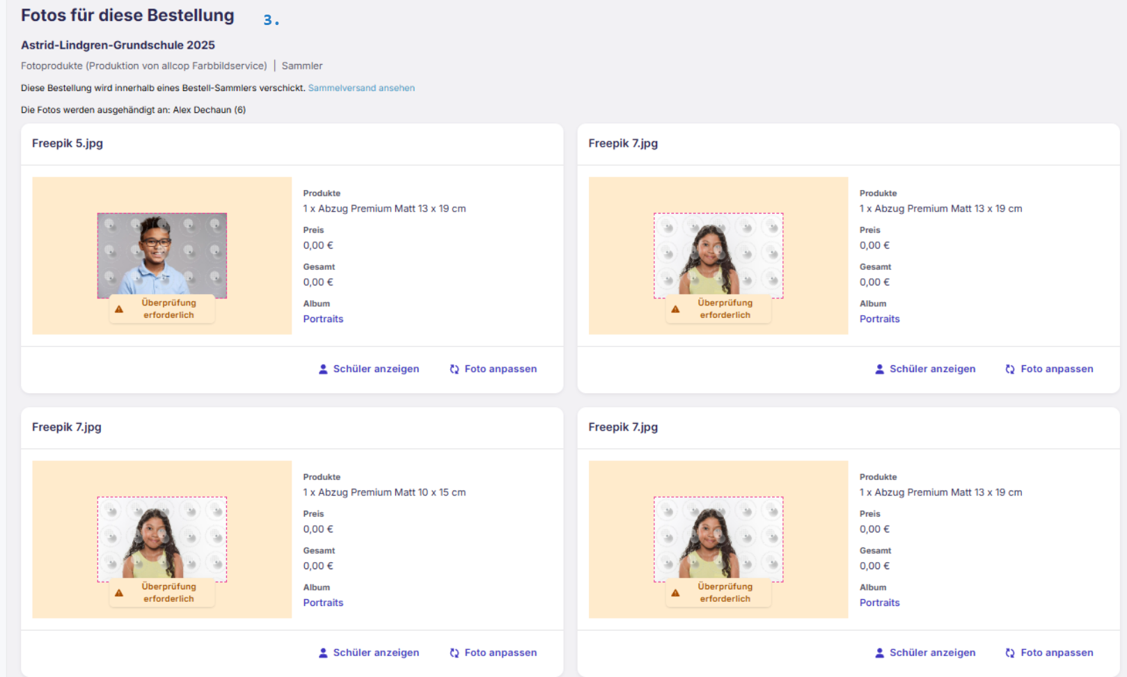
Task: Open Portraits album in Freepik 5.jpg card
Action: point(323,319)
